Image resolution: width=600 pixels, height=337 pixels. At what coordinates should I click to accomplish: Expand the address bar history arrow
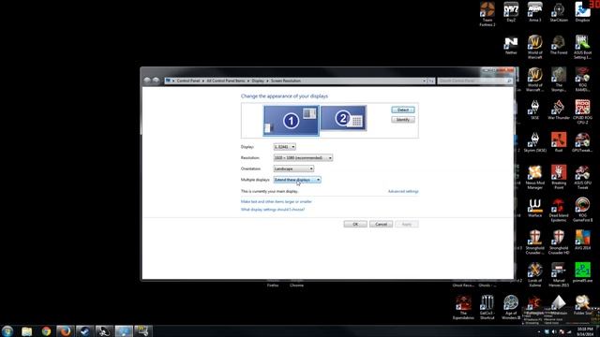point(424,81)
